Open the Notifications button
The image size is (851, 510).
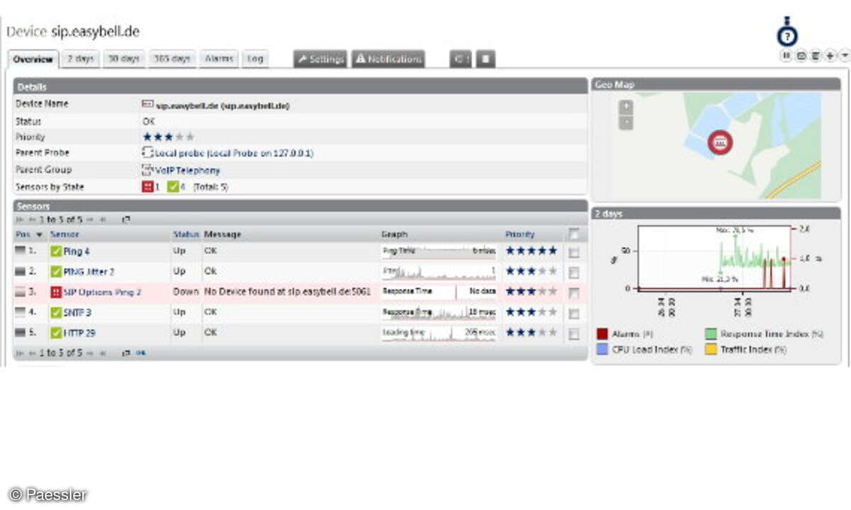pyautogui.click(x=388, y=59)
